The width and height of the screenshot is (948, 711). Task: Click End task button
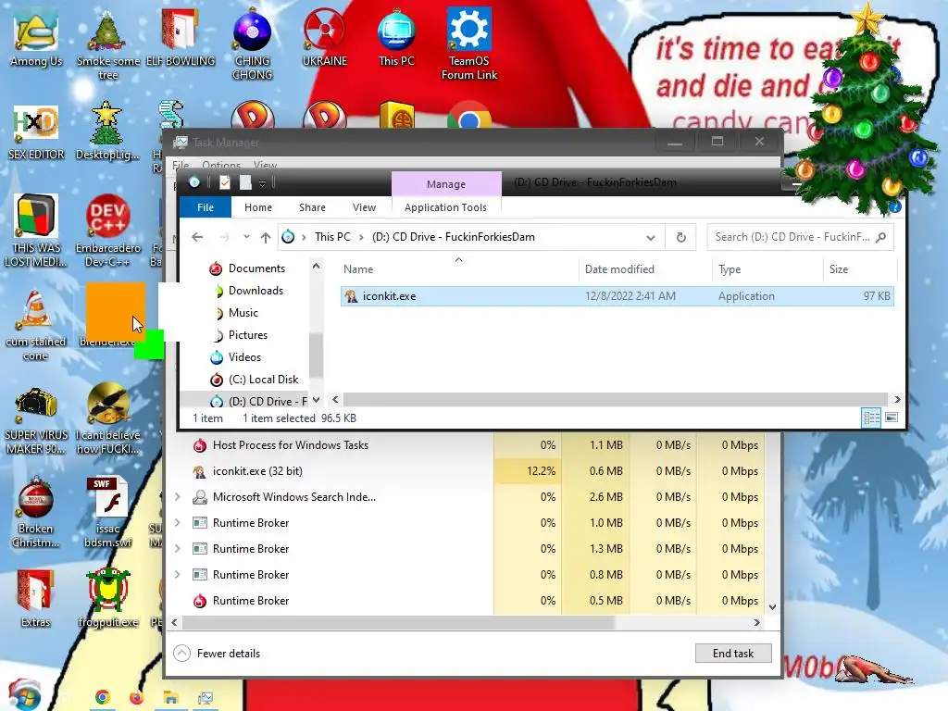pyautogui.click(x=733, y=654)
